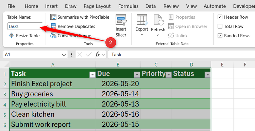Select the Buy groceries cell

pyautogui.click(x=53, y=94)
